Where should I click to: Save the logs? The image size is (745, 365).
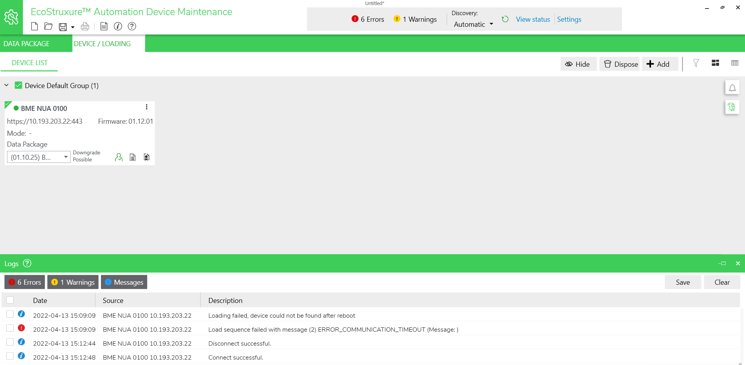click(x=683, y=282)
